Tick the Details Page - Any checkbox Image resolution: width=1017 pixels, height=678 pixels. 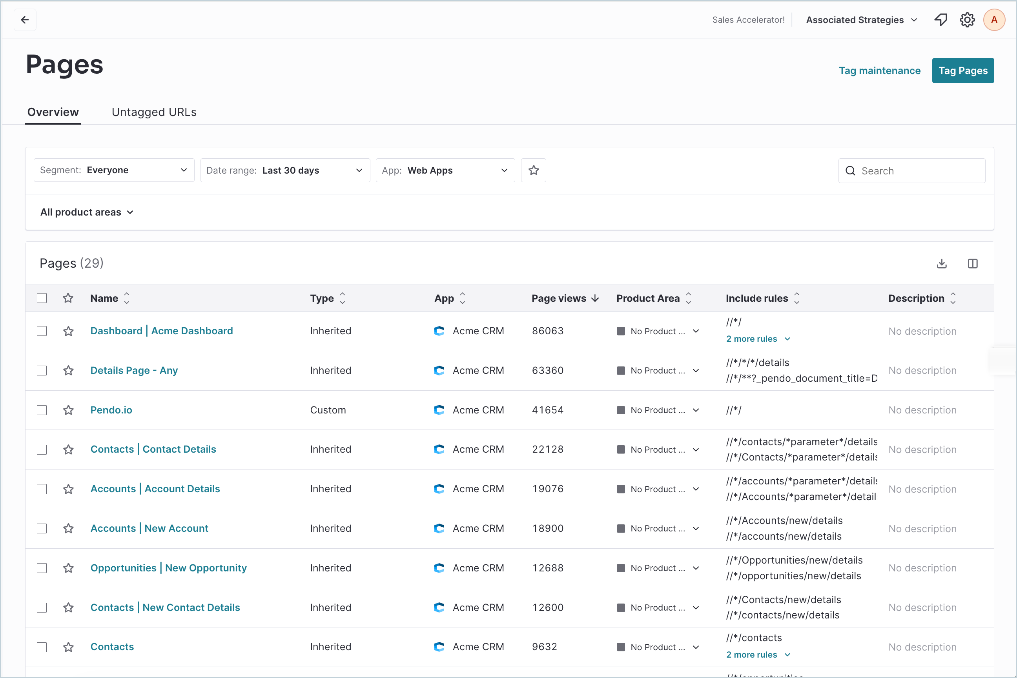[x=42, y=371]
